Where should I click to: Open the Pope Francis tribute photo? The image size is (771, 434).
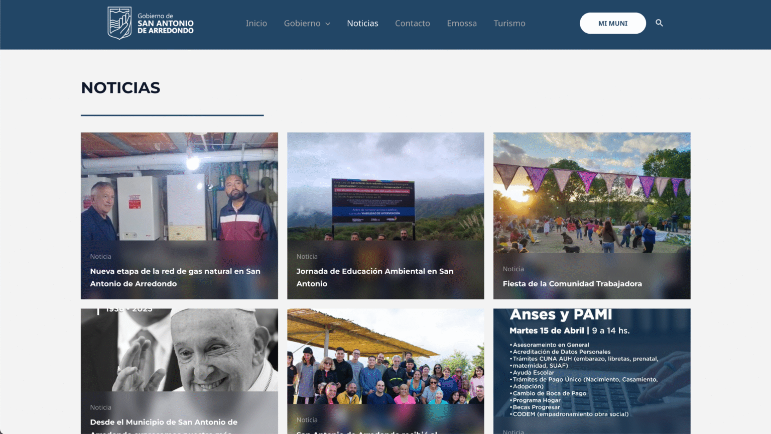pos(179,352)
